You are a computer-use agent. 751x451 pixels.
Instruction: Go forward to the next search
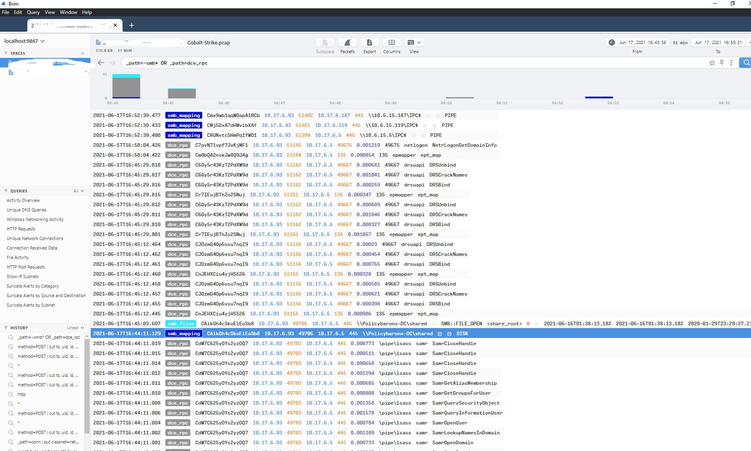pos(112,63)
